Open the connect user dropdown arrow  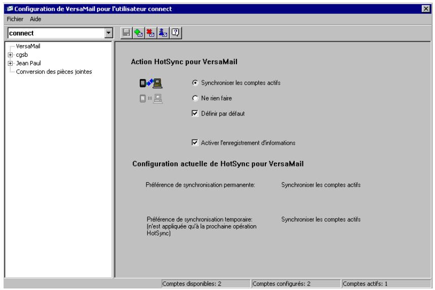108,33
